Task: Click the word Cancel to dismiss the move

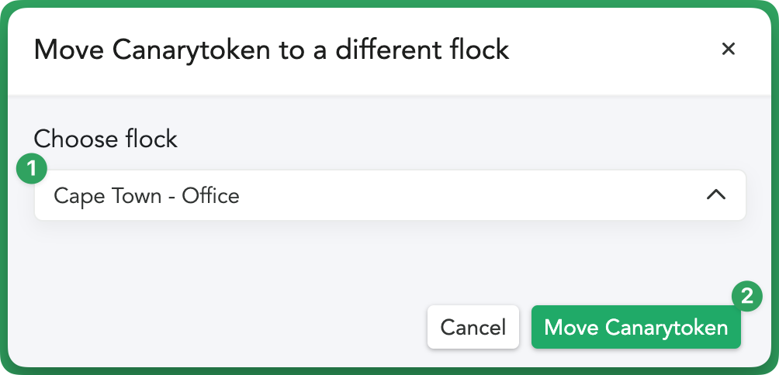Action: 473,328
